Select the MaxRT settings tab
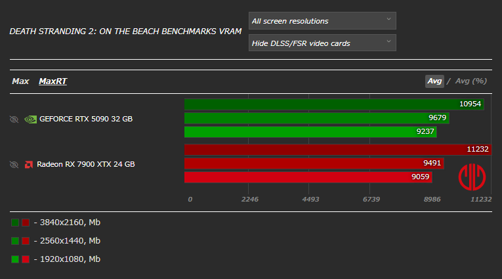The height and width of the screenshot is (279, 502). tap(52, 81)
